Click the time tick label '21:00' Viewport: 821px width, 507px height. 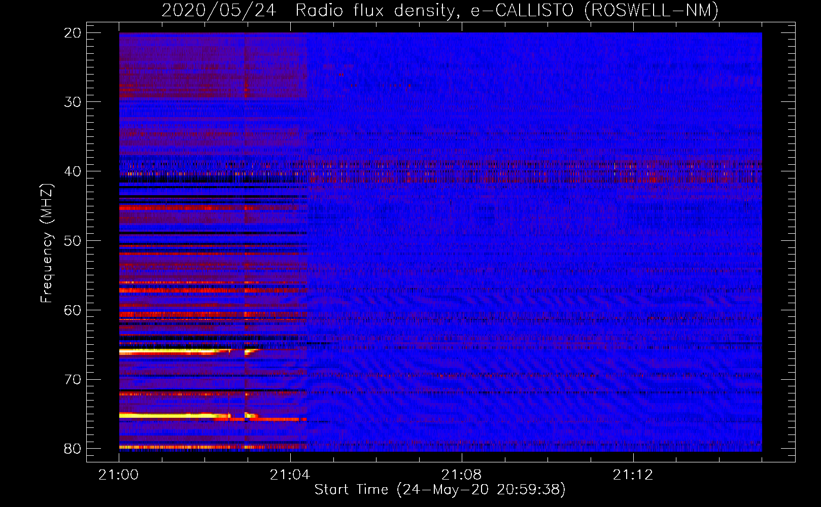pyautogui.click(x=119, y=475)
